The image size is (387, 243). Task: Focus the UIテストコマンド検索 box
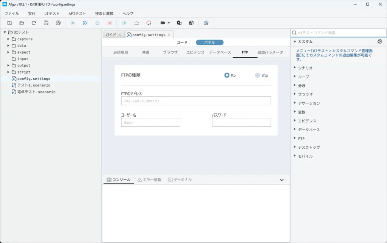pyautogui.click(x=339, y=33)
